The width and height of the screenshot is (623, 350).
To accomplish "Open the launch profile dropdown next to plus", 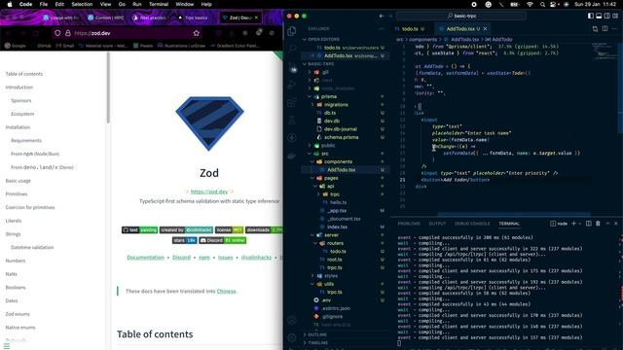I will [580, 224].
